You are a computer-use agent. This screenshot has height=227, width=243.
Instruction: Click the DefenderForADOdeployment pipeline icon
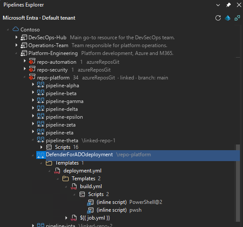41,155
